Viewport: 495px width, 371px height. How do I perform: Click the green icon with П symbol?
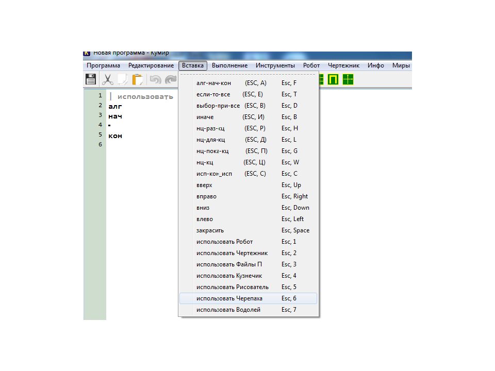tap(334, 79)
